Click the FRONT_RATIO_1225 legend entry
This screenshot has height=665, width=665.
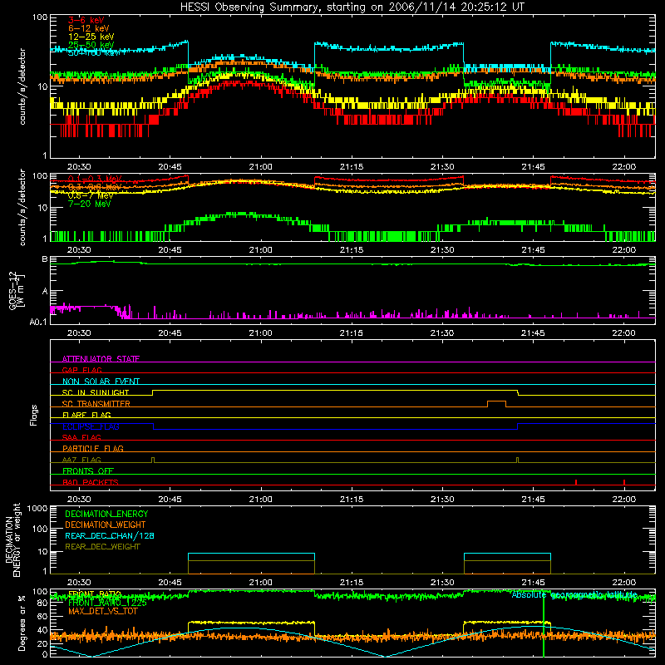click(x=107, y=603)
